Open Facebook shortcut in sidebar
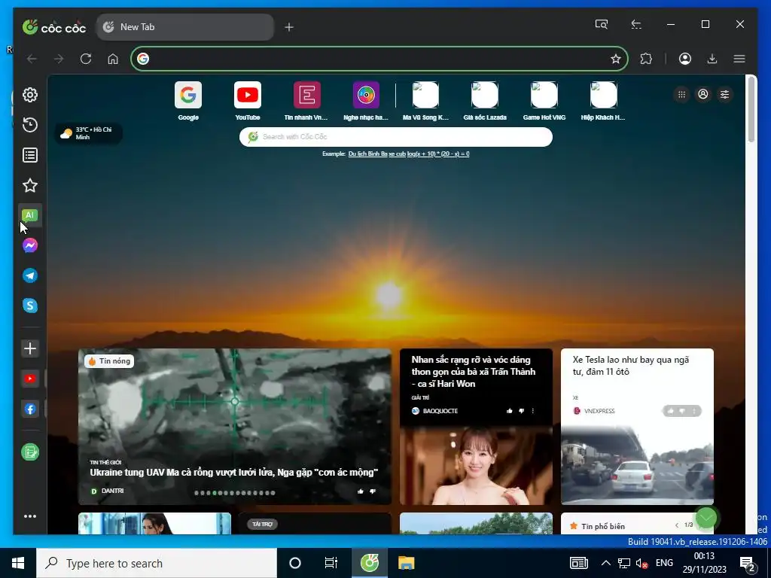Screen dimensions: 771x578 tap(30, 409)
